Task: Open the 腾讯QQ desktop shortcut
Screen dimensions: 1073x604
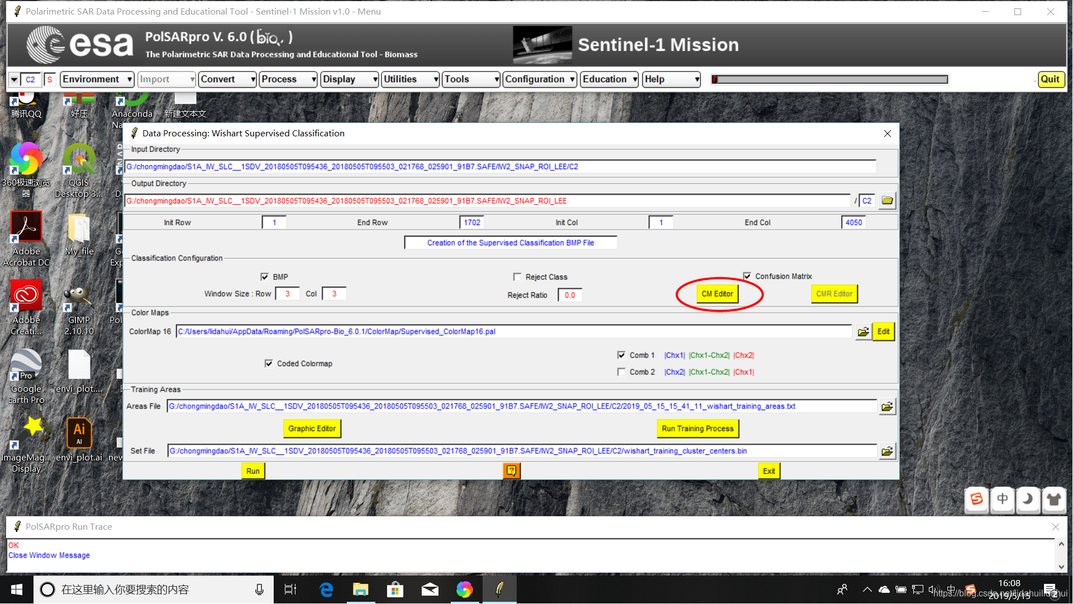Action: point(26,106)
